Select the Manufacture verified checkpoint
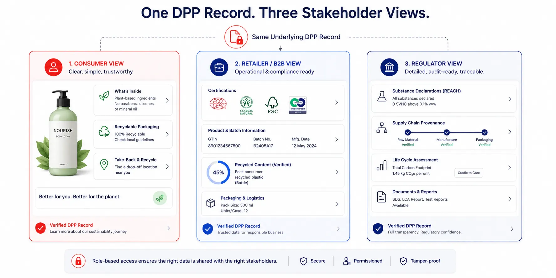The height and width of the screenshot is (278, 556). pyautogui.click(x=447, y=132)
